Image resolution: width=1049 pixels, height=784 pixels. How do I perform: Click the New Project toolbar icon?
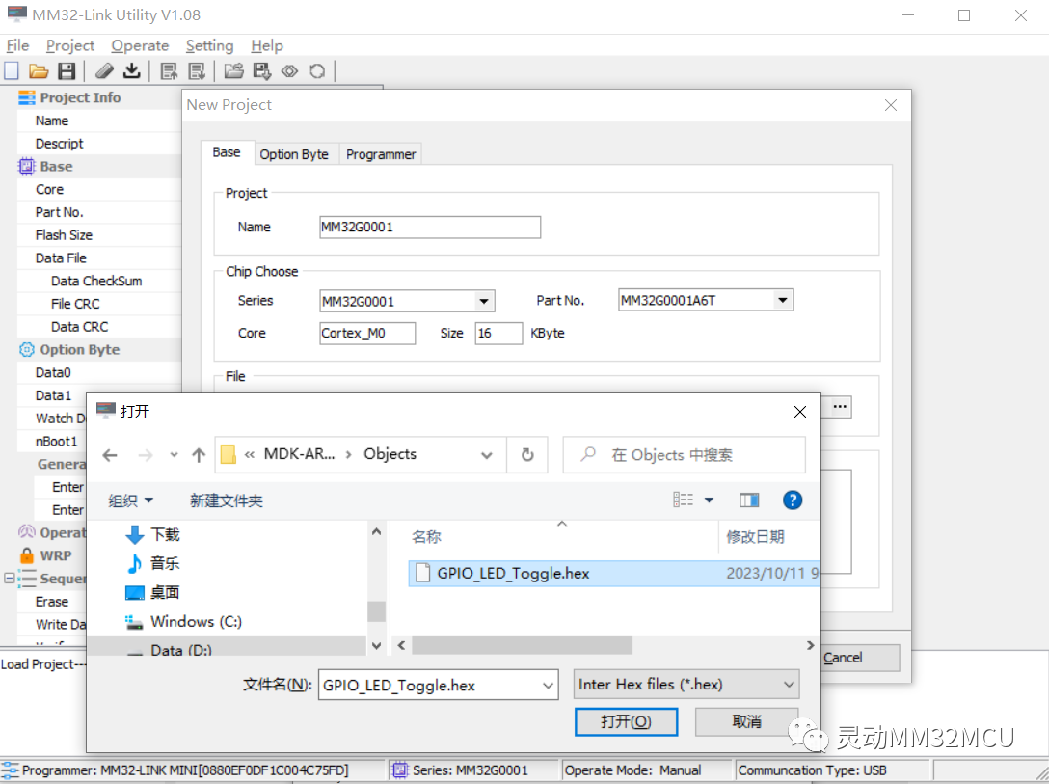click(x=12, y=71)
